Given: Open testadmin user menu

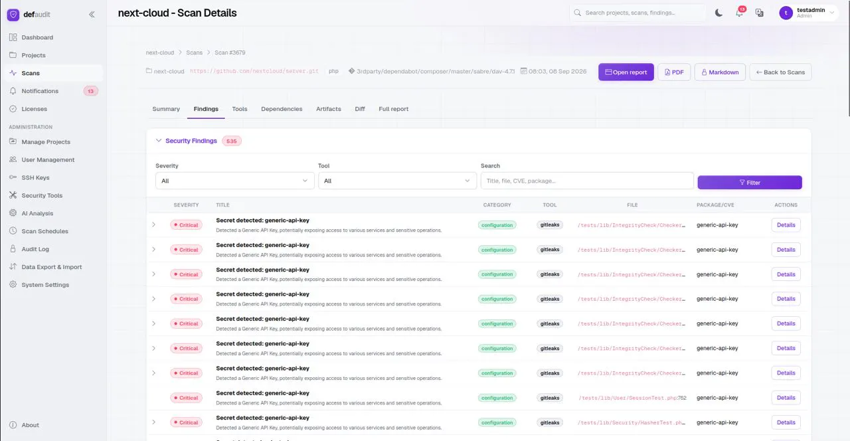Looking at the screenshot, I should pos(808,13).
